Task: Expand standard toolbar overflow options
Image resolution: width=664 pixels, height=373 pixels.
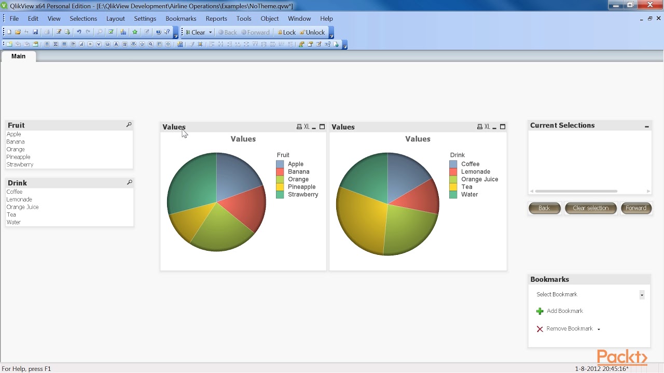Action: pyautogui.click(x=176, y=35)
